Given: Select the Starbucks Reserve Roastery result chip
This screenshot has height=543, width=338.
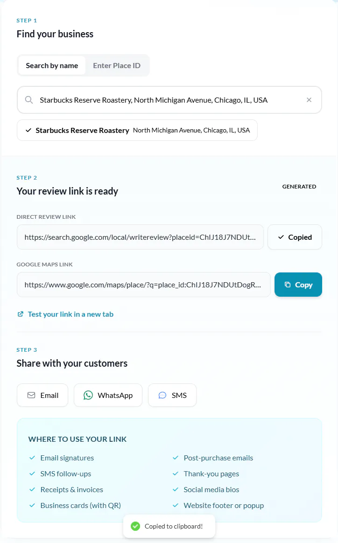Looking at the screenshot, I should [137, 130].
